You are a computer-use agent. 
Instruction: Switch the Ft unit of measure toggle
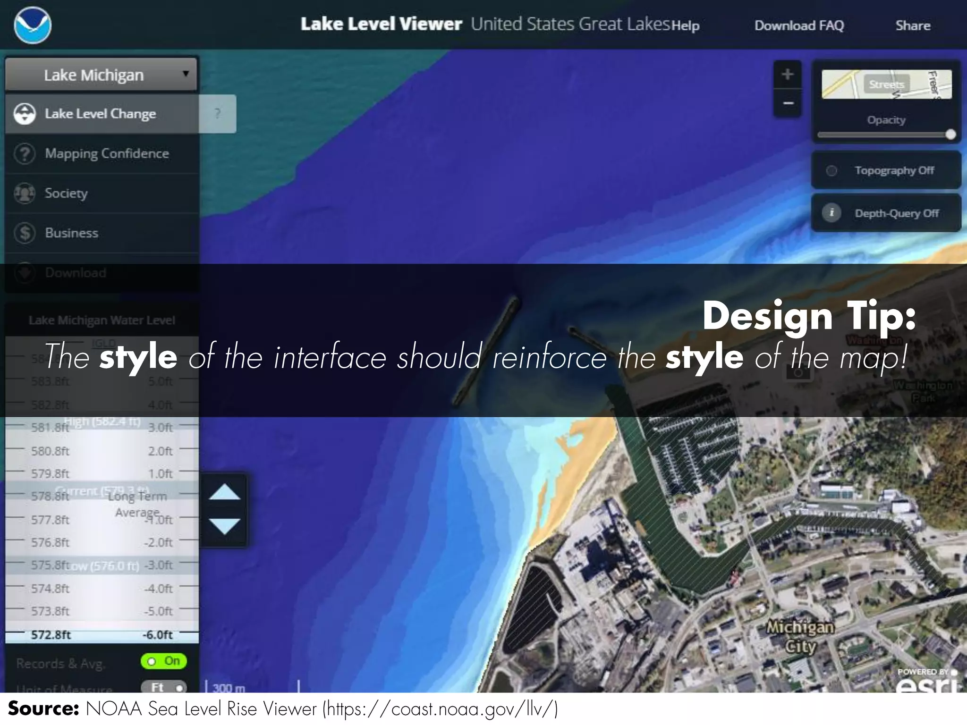point(163,687)
